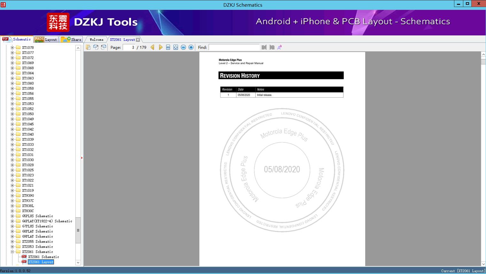Click the Current [XT2061 Layout] status text
Screen dimensions: 486x274
coord(463,271)
